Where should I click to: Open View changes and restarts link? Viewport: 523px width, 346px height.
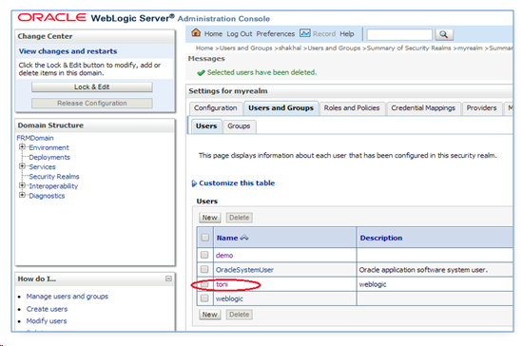click(x=68, y=51)
